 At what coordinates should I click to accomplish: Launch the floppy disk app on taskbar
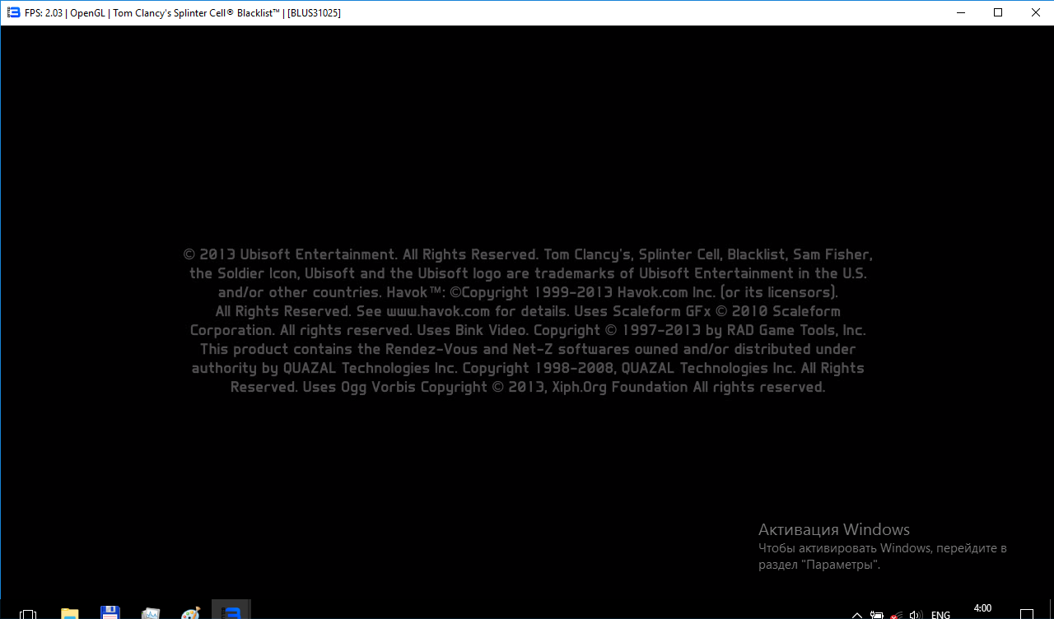(110, 613)
